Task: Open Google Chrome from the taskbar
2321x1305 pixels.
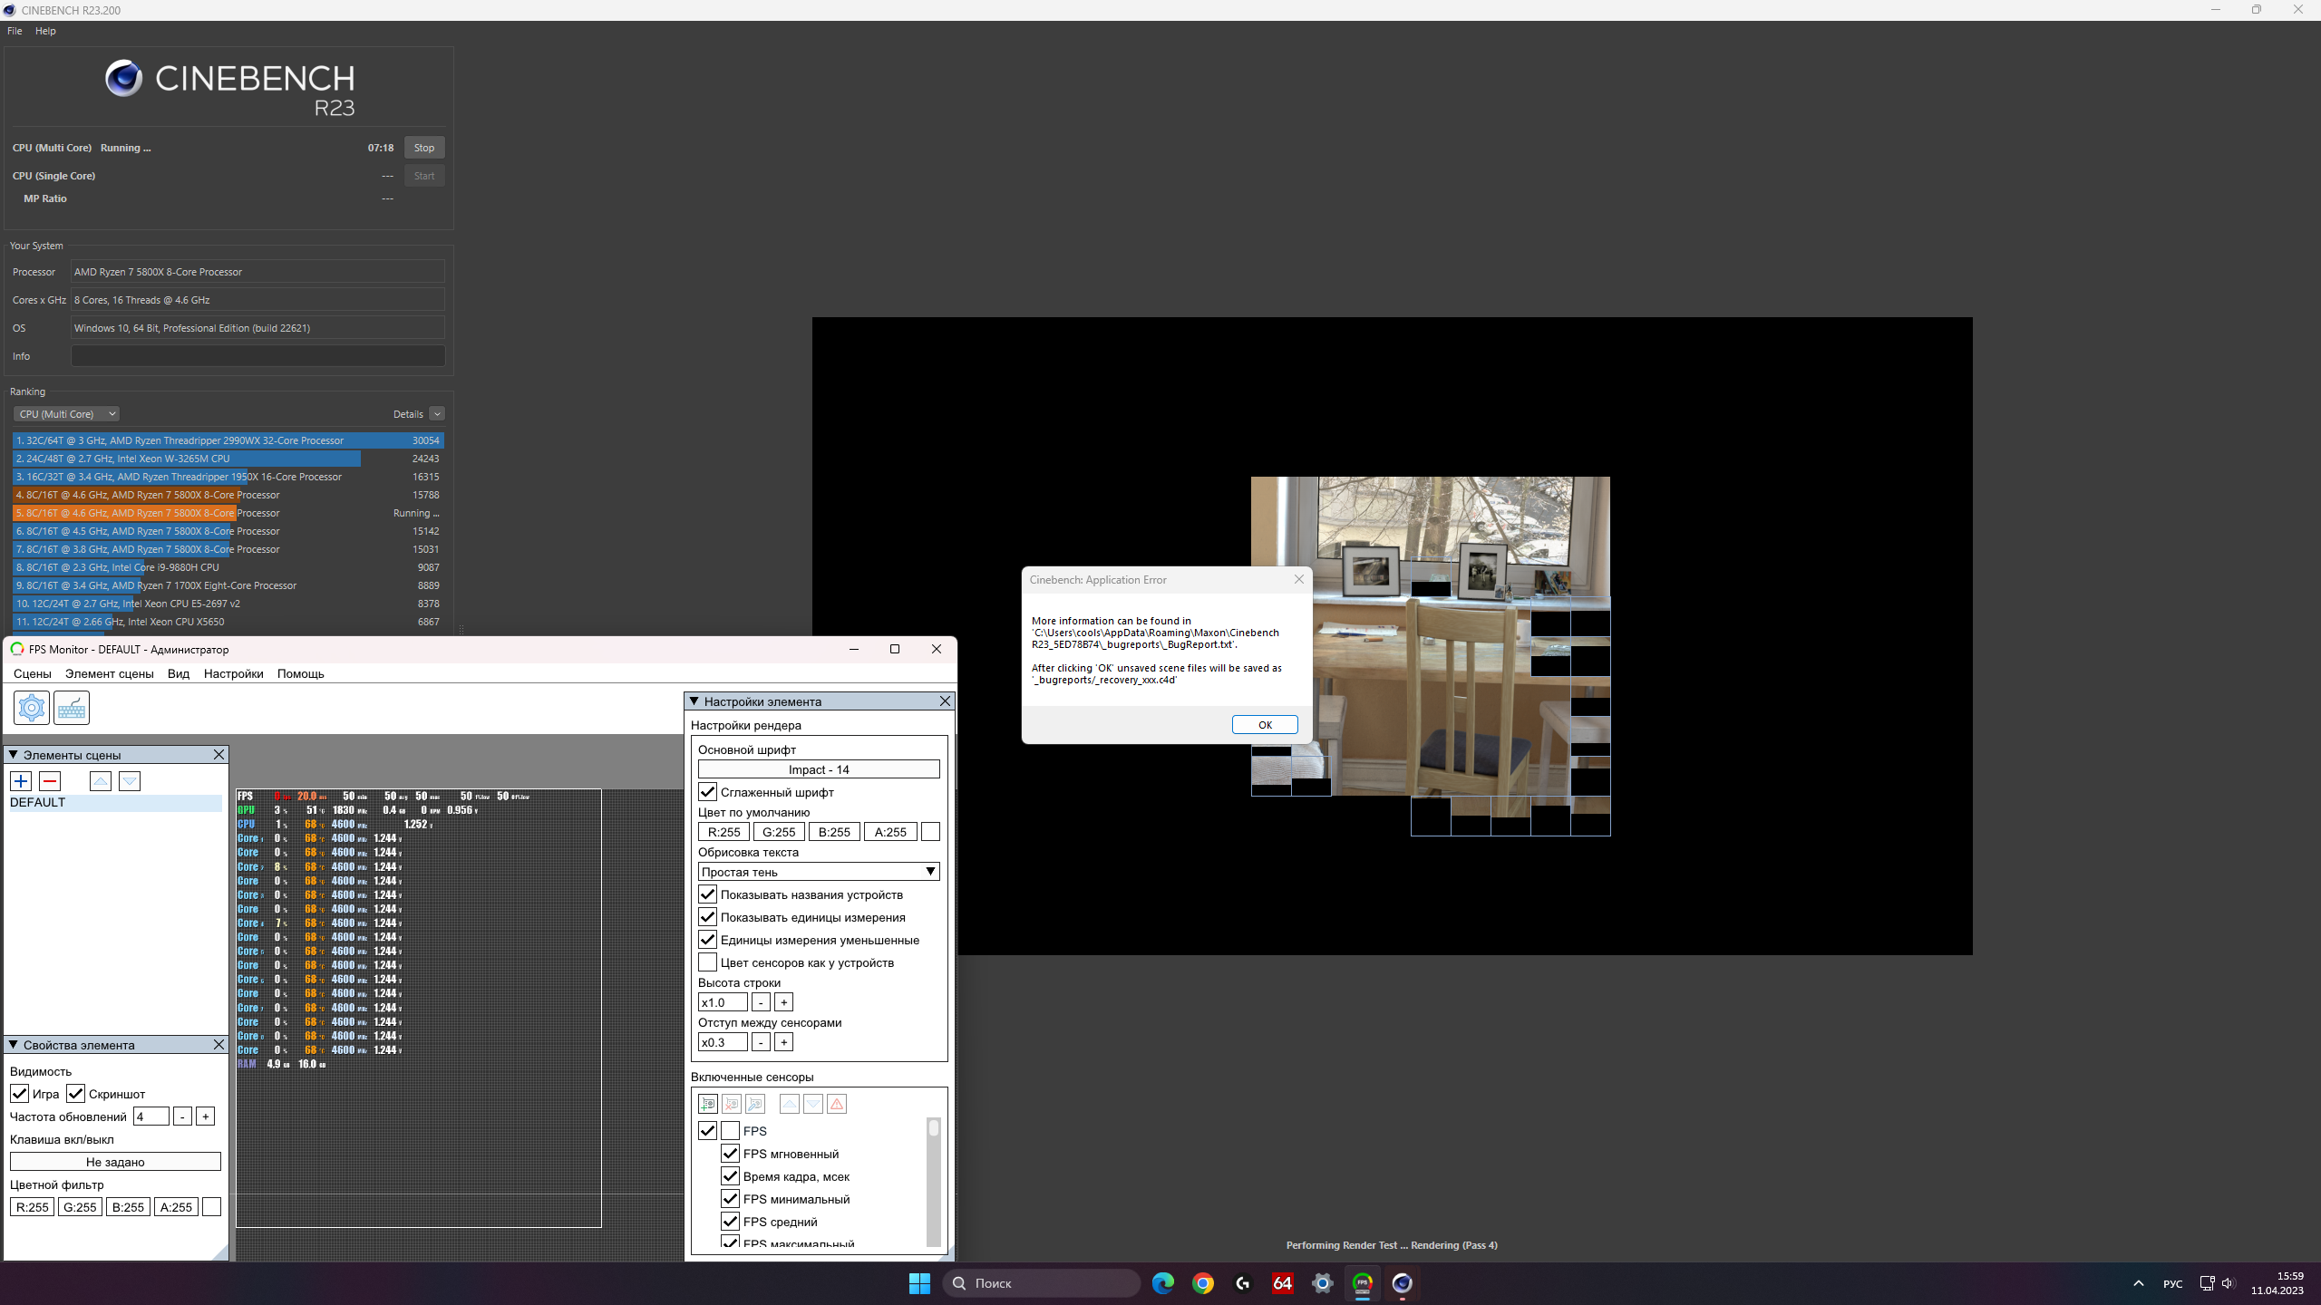Action: [1203, 1283]
